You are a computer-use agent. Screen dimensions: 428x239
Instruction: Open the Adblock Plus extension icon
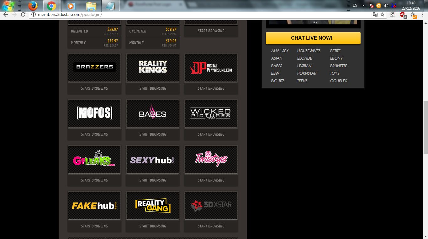tap(403, 15)
